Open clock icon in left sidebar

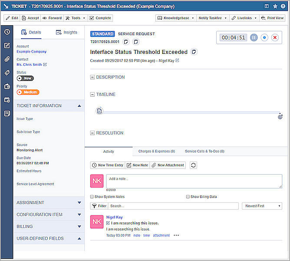tap(7, 32)
